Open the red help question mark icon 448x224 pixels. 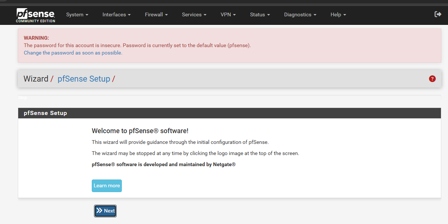432,79
